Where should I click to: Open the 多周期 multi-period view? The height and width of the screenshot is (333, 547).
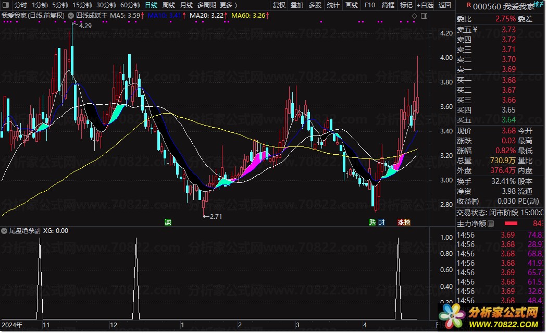[207, 5]
